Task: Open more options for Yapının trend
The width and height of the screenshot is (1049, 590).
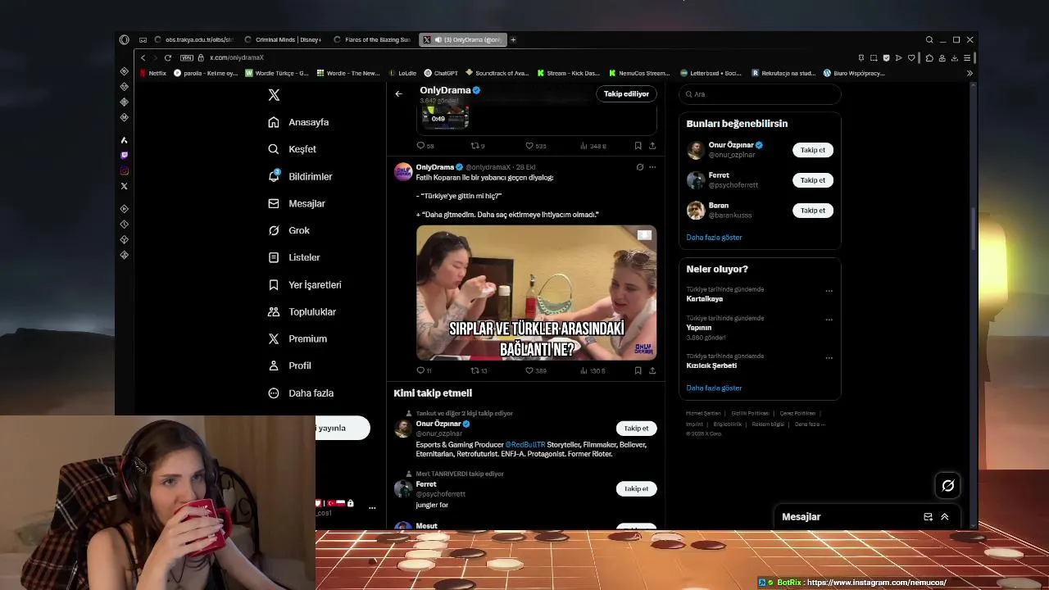Action: (x=829, y=320)
